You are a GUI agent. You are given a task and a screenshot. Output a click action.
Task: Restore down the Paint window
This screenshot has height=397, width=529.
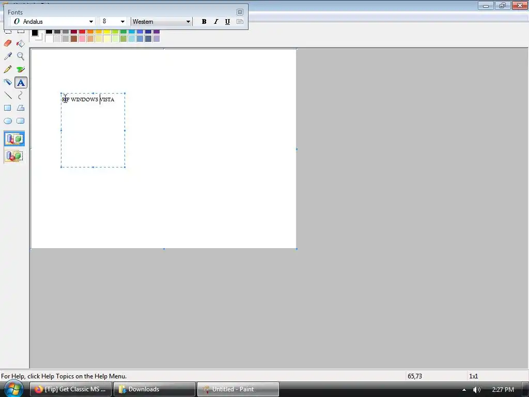point(503,5)
